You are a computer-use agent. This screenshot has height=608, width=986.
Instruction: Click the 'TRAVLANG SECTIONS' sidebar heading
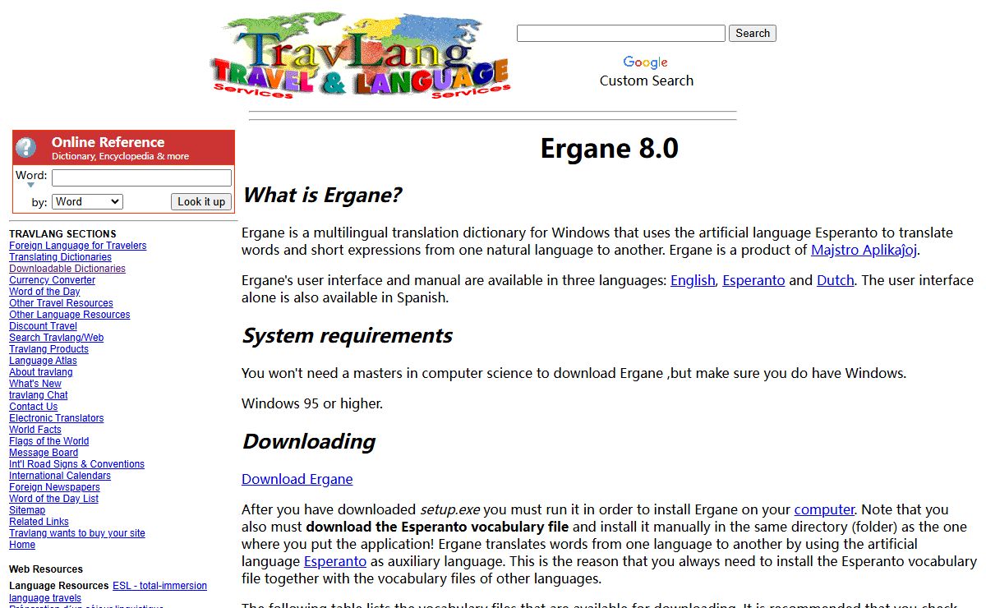pos(62,234)
